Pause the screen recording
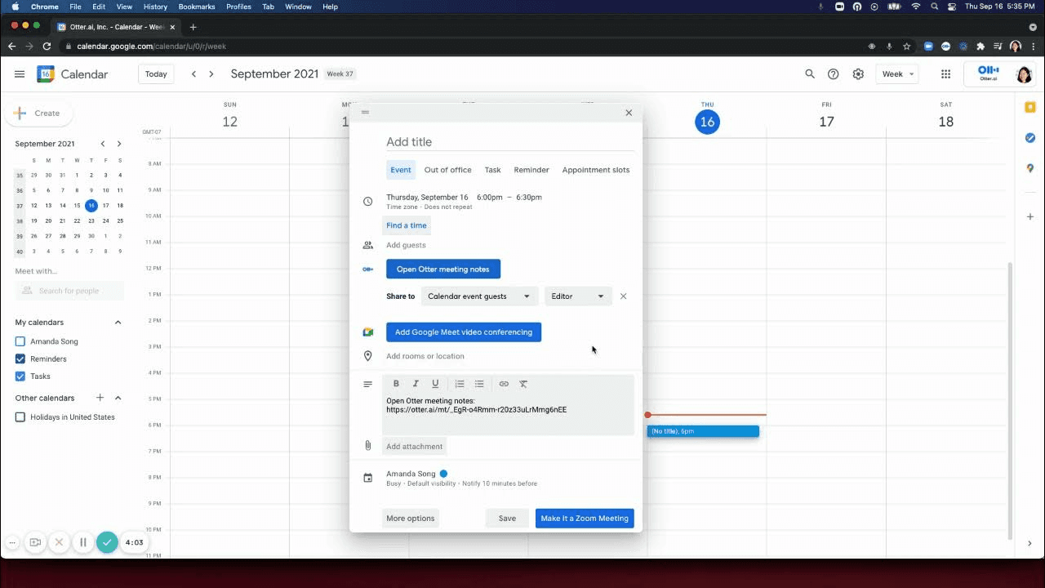The width and height of the screenshot is (1045, 588). pos(83,541)
